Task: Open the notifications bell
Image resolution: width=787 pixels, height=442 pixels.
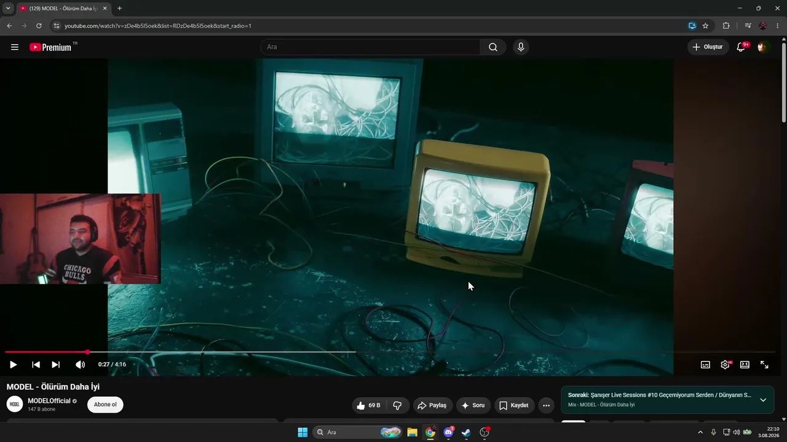Action: 741,47
